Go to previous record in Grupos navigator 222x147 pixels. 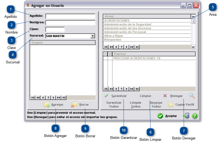(x=43, y=97)
